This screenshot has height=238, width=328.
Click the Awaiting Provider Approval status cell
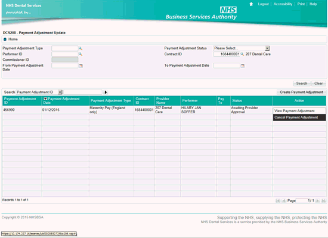(x=252, y=110)
